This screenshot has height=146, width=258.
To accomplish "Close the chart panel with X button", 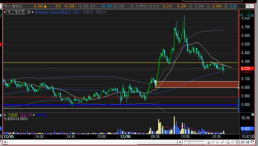I will click(x=252, y=6).
